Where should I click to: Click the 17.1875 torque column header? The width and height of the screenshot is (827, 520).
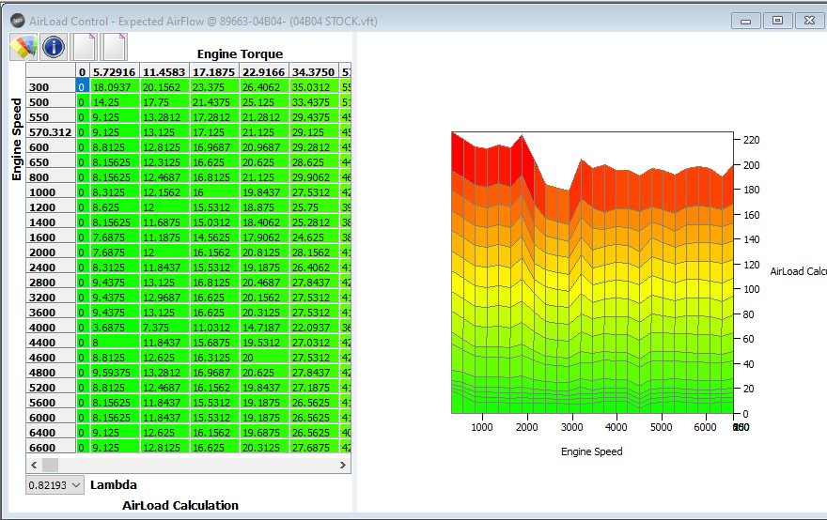(x=214, y=71)
